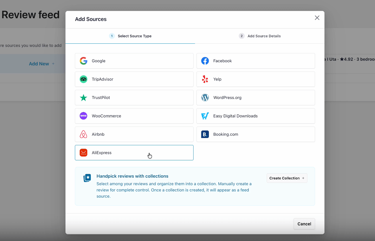The height and width of the screenshot is (241, 375).
Task: Click the Review feed page heading
Action: [x=30, y=15]
